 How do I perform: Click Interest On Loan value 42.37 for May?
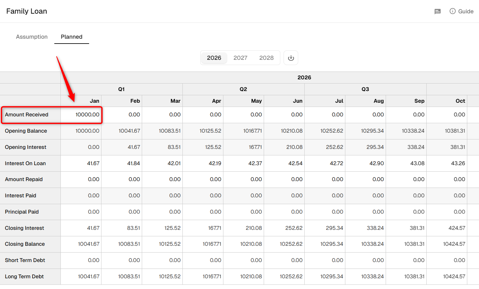255,164
